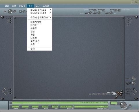
Task: Click first eject knob in the upper cartridge row
Action: pyautogui.click(x=95, y=10)
